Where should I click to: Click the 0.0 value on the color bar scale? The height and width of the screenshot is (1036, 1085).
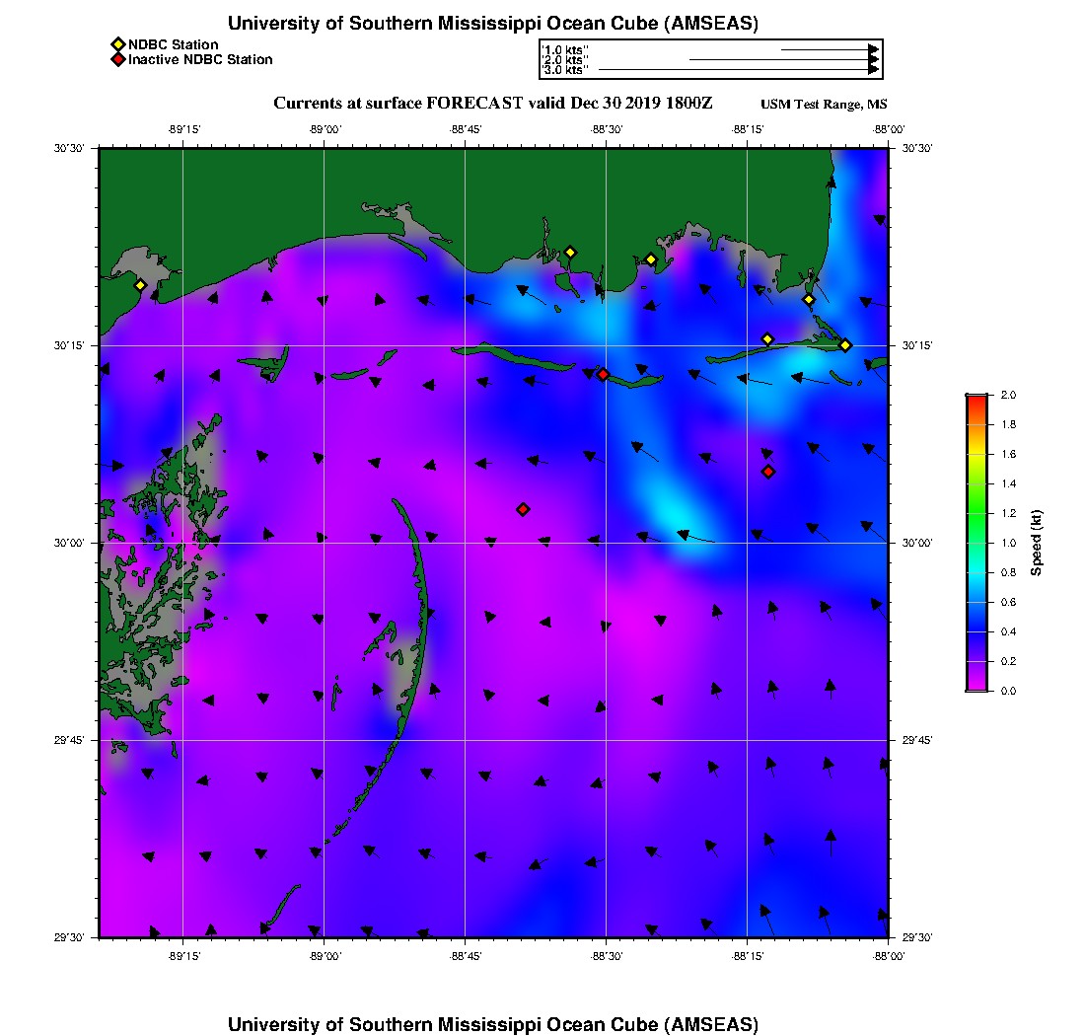[1008, 691]
